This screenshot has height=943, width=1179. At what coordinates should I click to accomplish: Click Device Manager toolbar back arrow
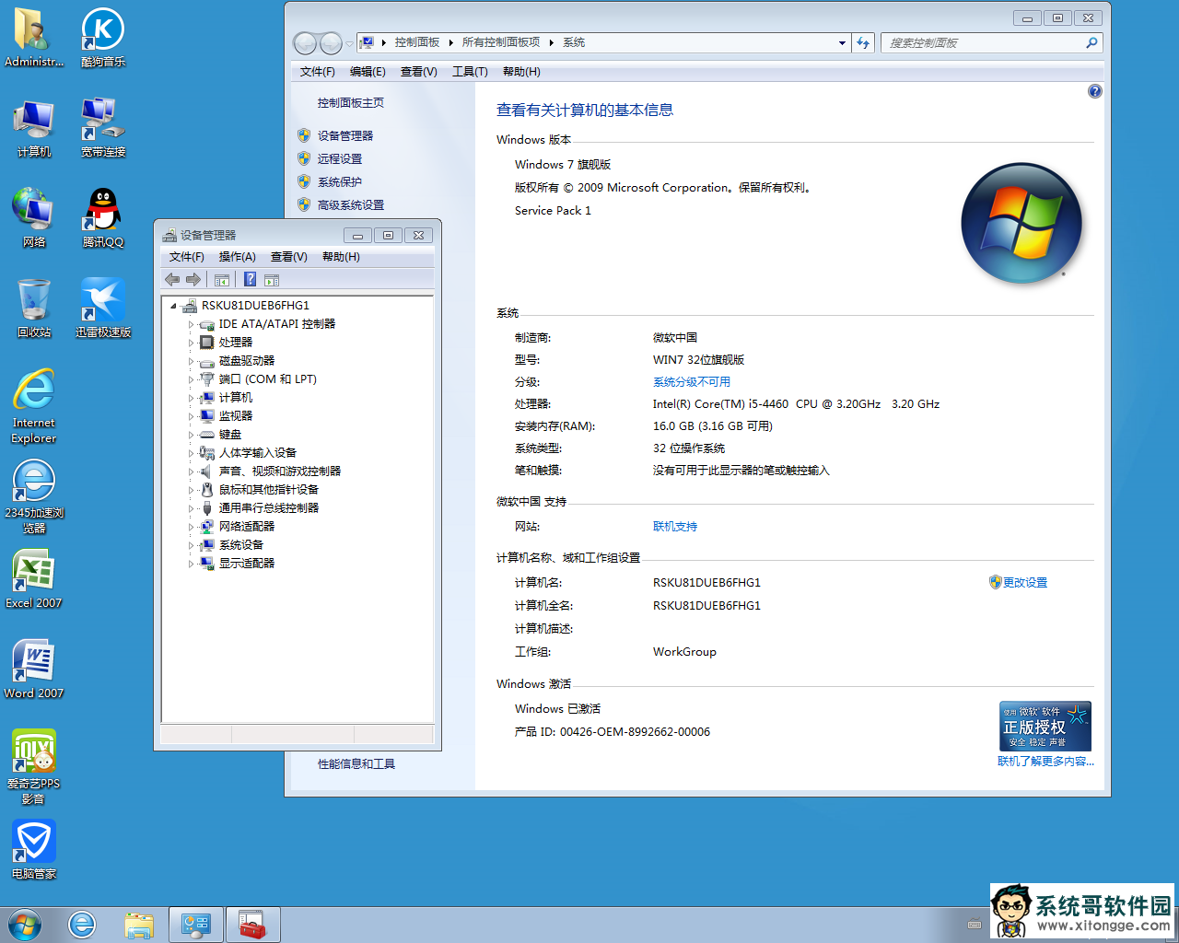(x=172, y=280)
